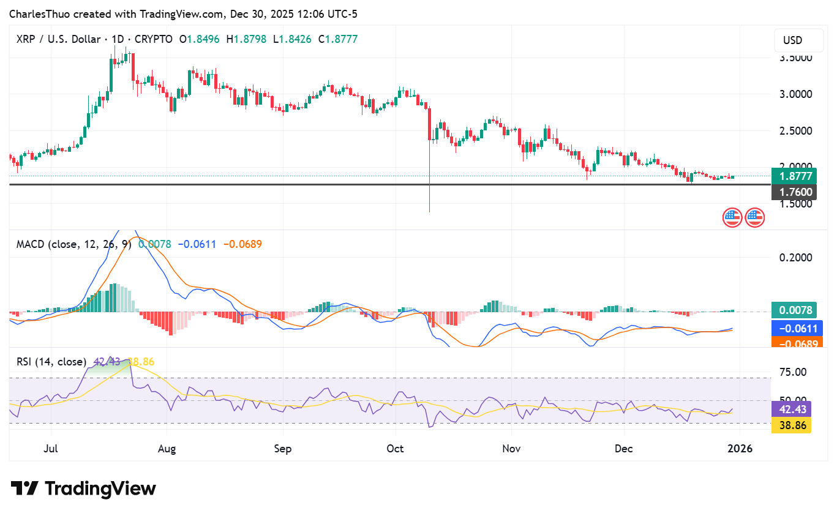Select the 2026 label on the time axis
The height and width of the screenshot is (516, 837).
coord(741,449)
